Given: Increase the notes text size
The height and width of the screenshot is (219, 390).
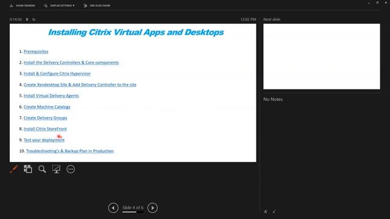Looking at the screenshot, I should [x=266, y=212].
